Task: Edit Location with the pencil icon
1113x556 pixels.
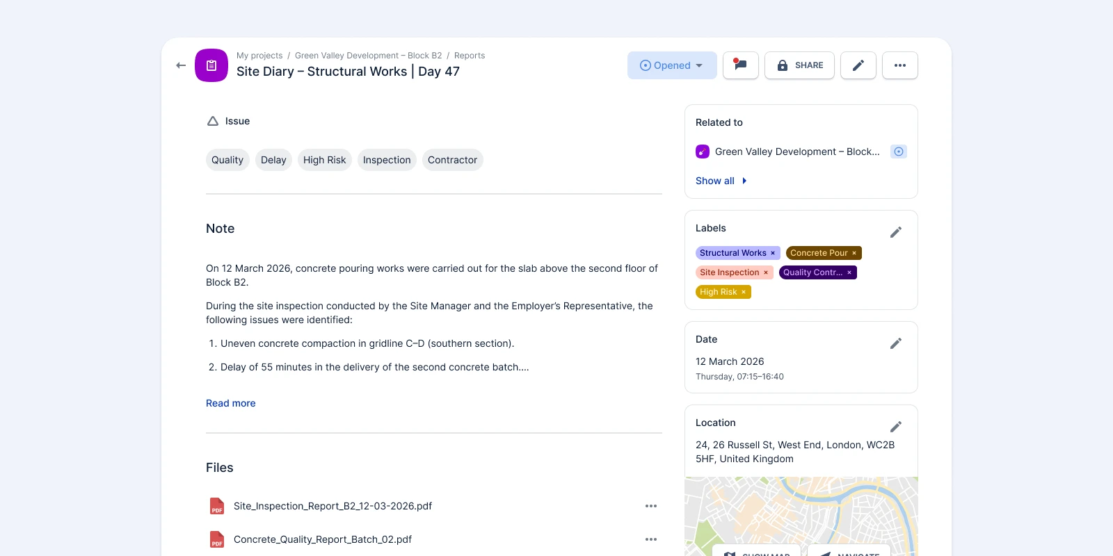Action: 896,427
